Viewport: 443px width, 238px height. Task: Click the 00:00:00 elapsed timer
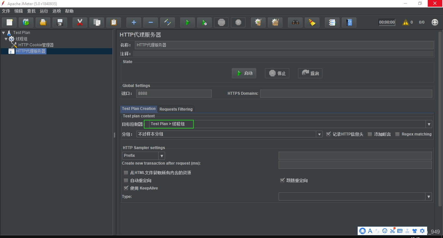[x=387, y=22]
